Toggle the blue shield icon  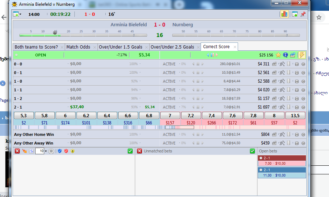click(x=60, y=151)
